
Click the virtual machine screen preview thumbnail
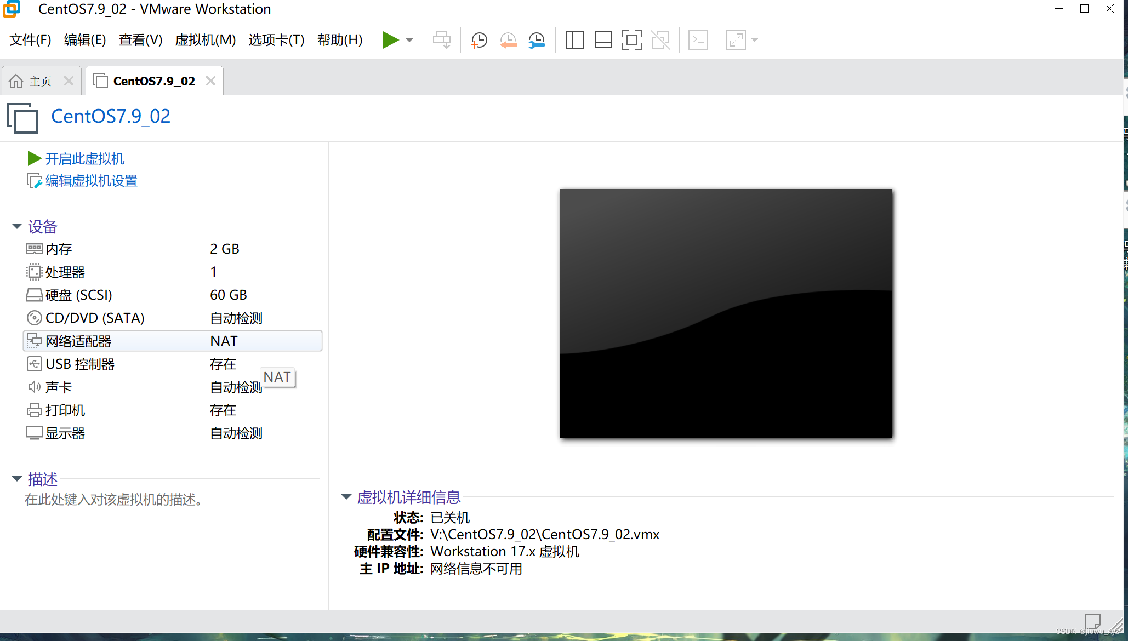(x=726, y=313)
